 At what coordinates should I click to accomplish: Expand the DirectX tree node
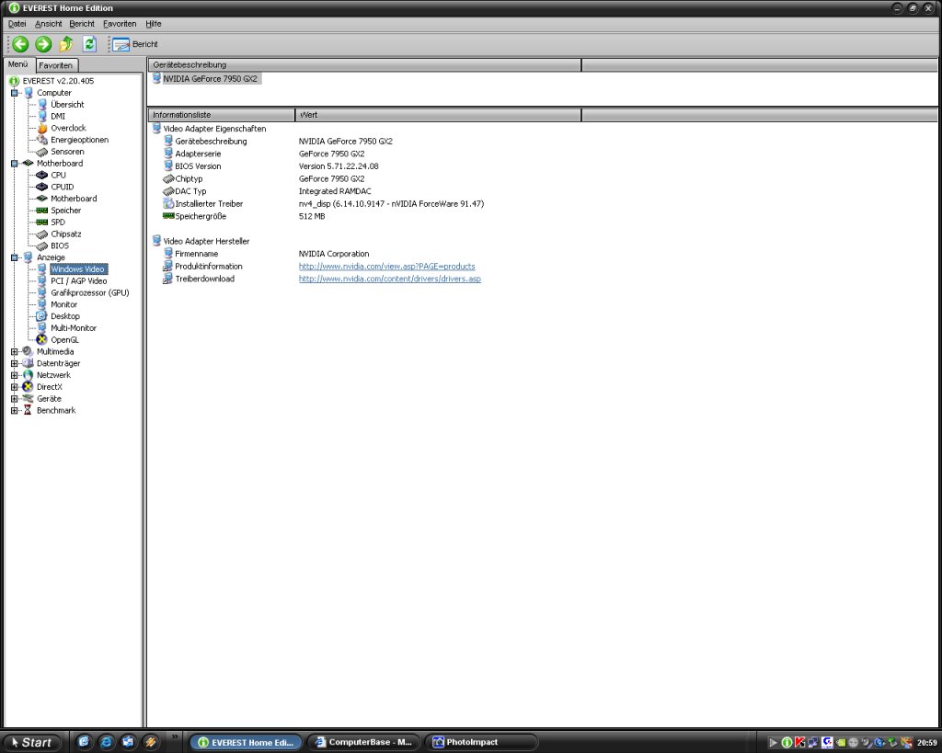point(15,387)
